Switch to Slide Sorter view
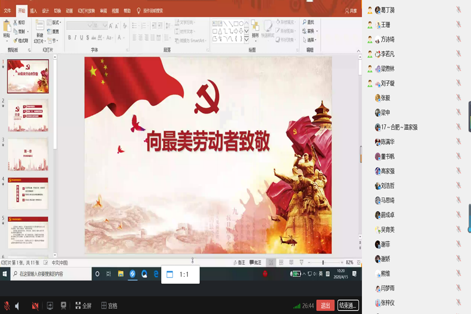This screenshot has height=314, width=471. [x=281, y=262]
